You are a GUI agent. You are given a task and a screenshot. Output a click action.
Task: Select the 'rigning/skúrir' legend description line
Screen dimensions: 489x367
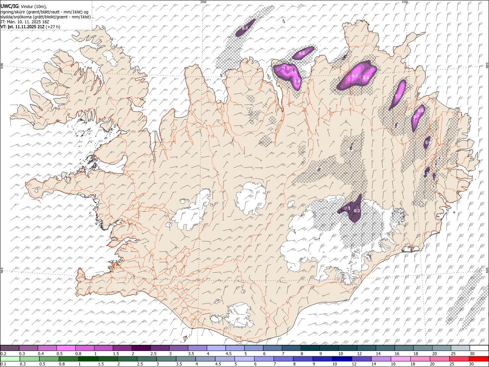point(45,12)
